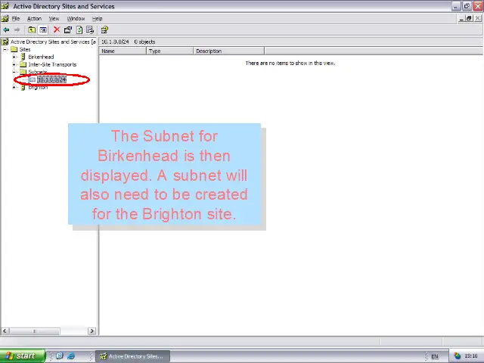Expand the Inter-Site Transports node
This screenshot has width=484, height=363.
point(14,64)
